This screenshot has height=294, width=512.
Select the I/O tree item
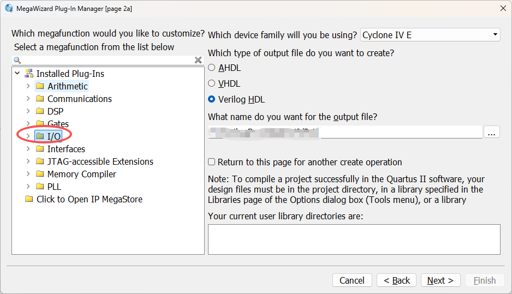(x=54, y=136)
